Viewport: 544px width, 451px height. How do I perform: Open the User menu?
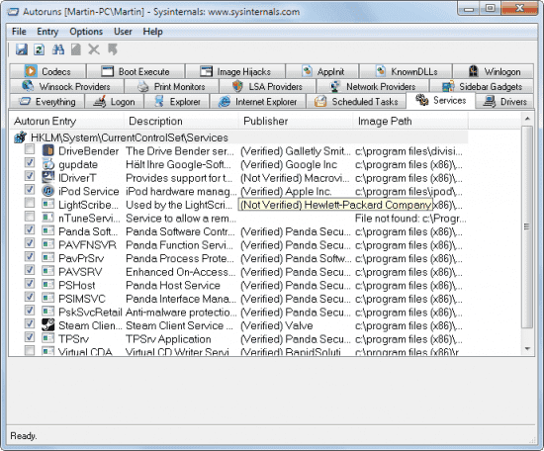tap(123, 32)
